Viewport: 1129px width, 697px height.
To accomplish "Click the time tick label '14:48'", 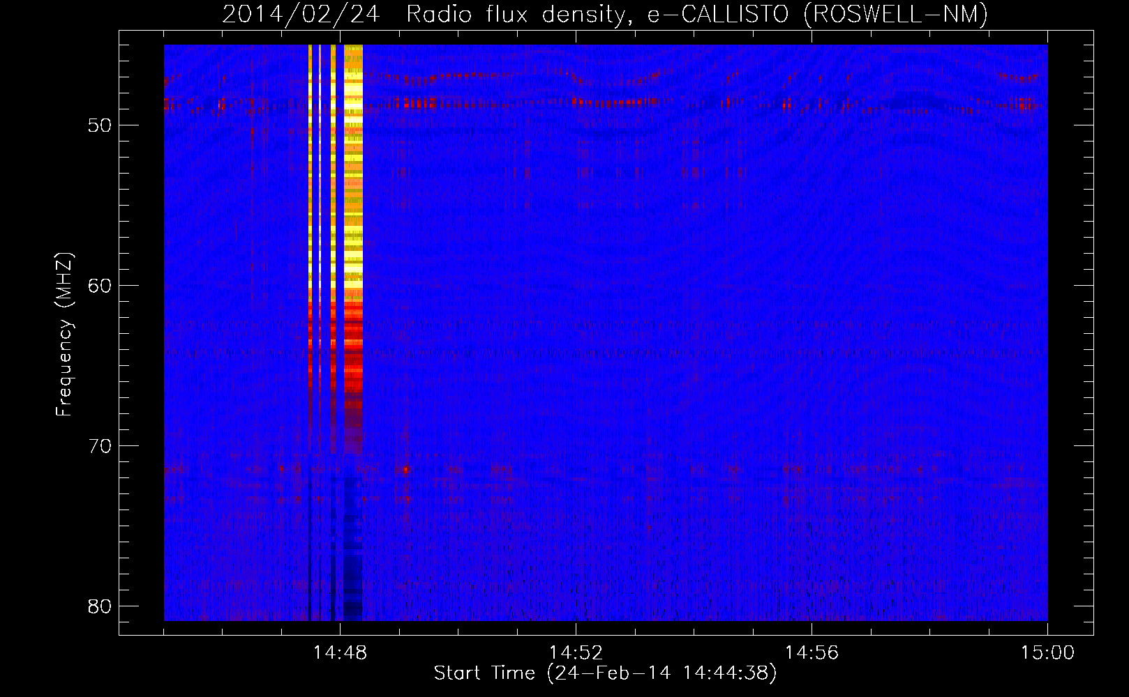I will (x=340, y=653).
